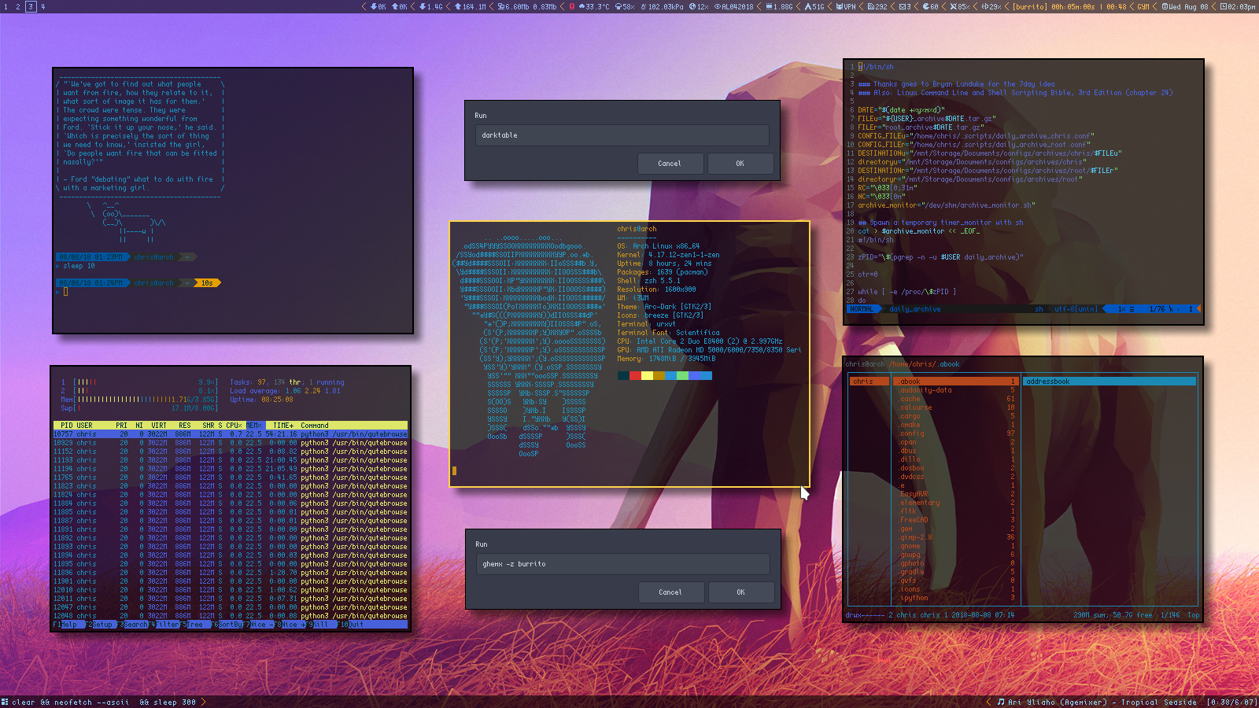
Task: Click the 85% brightness icon in bar
Action: 953,6
